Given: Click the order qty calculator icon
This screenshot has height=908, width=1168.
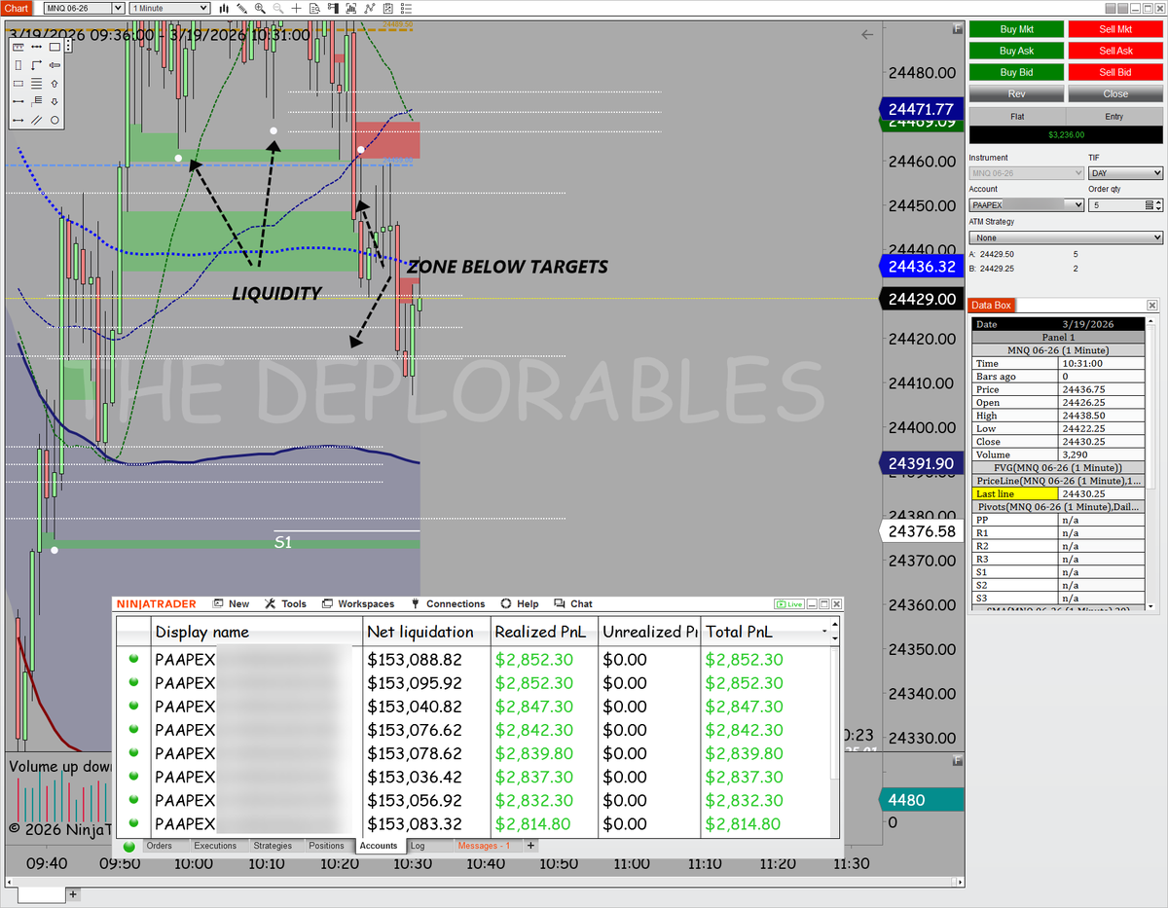Looking at the screenshot, I should point(1150,205).
